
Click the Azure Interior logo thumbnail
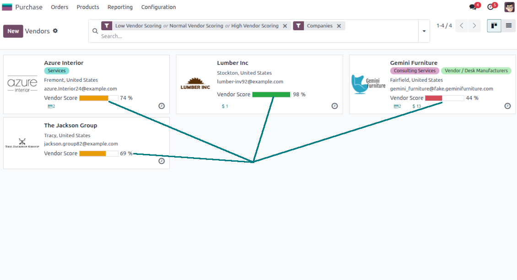(x=22, y=84)
